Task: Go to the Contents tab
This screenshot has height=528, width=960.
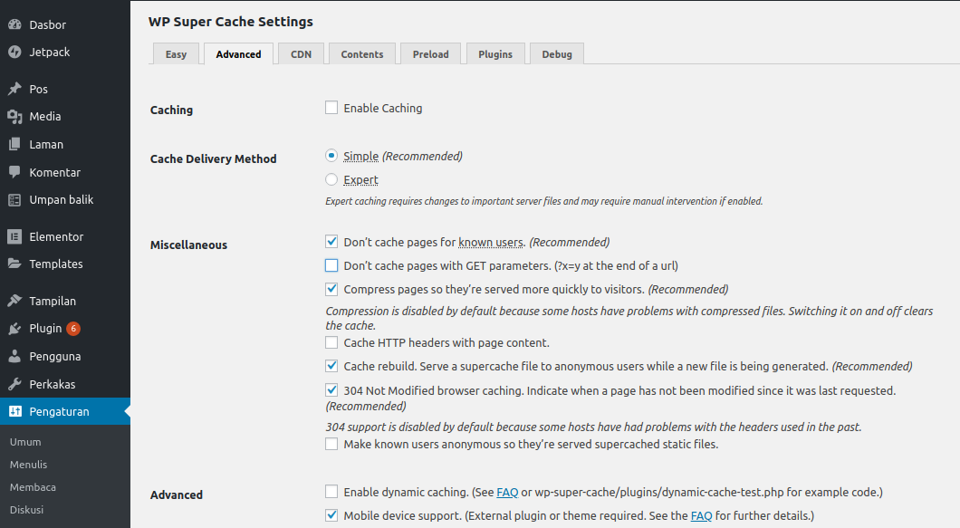Action: (362, 54)
